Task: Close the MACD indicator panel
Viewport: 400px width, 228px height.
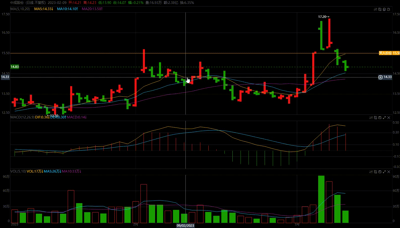Action: 389,118
